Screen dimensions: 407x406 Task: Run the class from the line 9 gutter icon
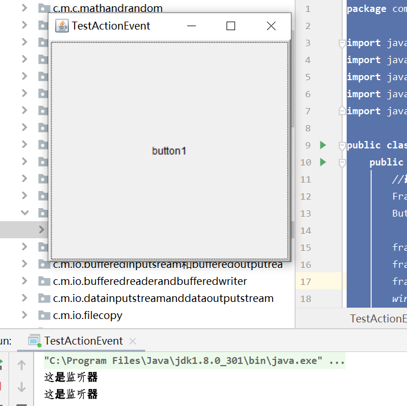pyautogui.click(x=323, y=145)
